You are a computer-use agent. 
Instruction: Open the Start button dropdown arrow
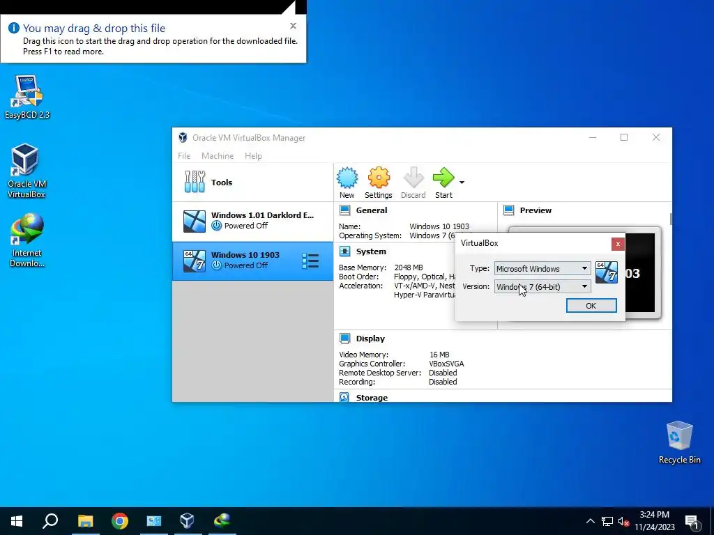pyautogui.click(x=462, y=183)
